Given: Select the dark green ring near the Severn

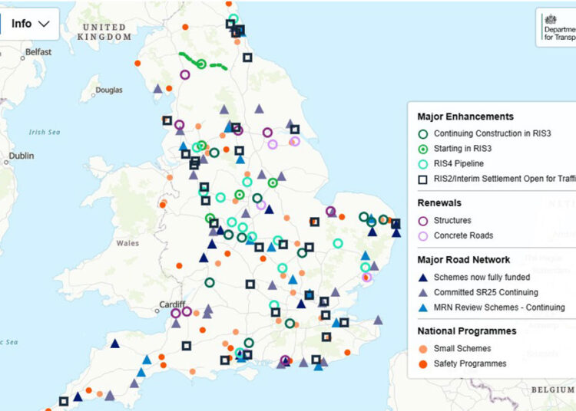Looking at the screenshot, I should [x=210, y=283].
